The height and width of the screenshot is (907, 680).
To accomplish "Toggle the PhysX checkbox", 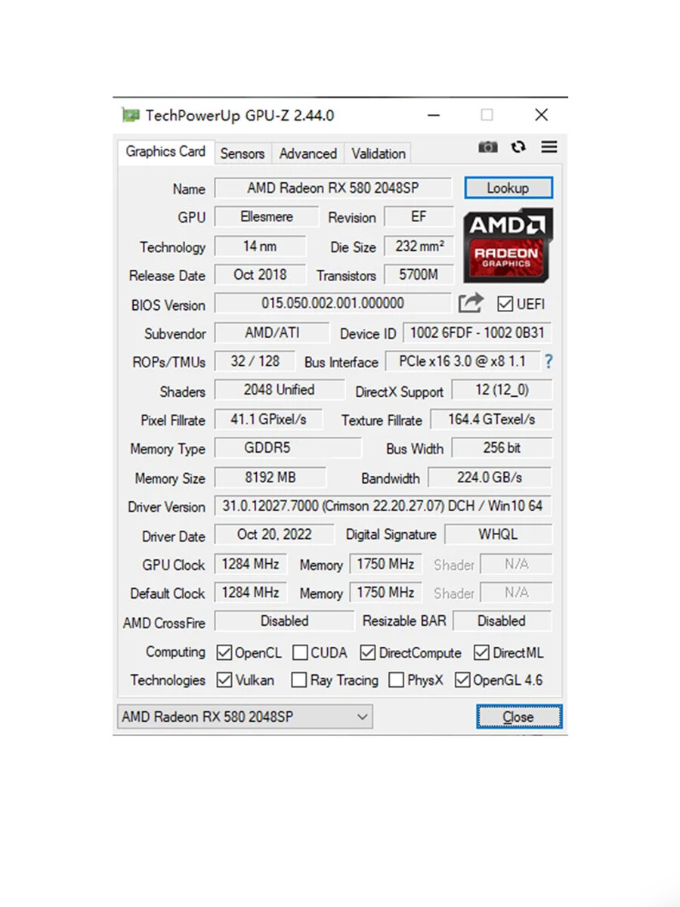I will (396, 680).
